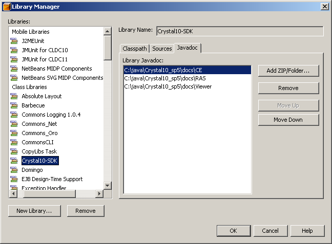
Task: Select the CommonsCLI library
Action: pyautogui.click(x=38, y=142)
